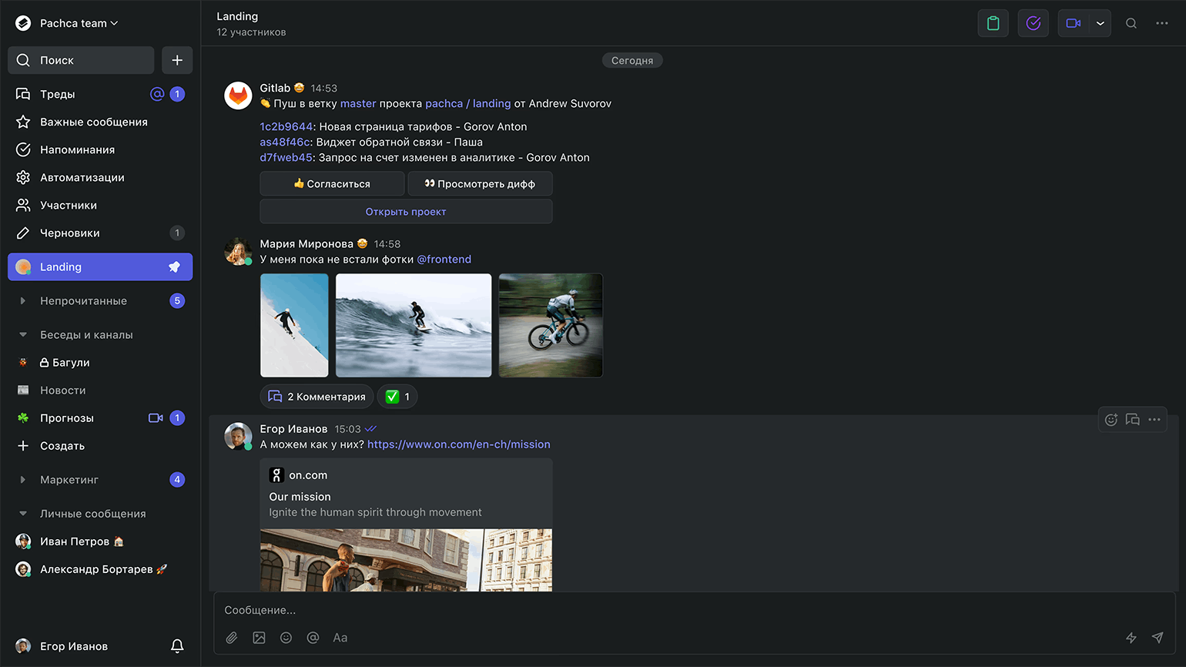1186x667 pixels.
Task: Toggle text formatting Aa in composer
Action: point(340,638)
